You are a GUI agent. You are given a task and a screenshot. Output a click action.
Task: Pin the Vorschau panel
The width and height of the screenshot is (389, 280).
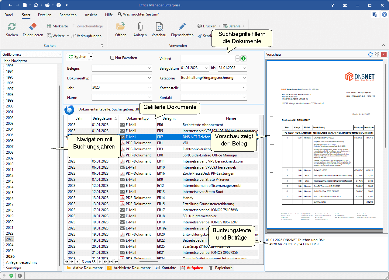pyautogui.click(x=377, y=54)
